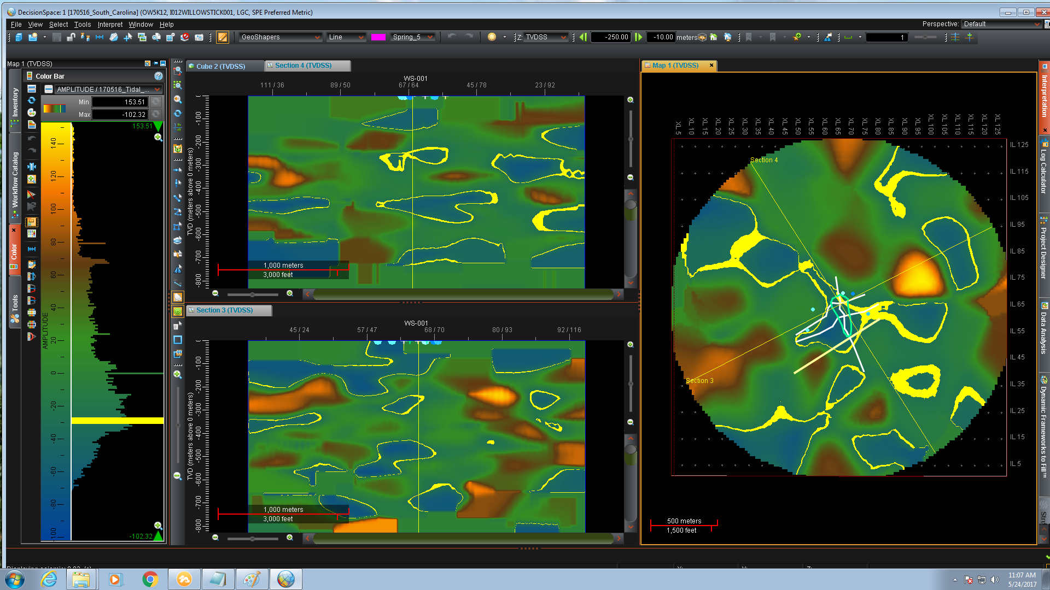Toggle the highlighted display mode in color sidebar
The image size is (1050, 590).
32,222
